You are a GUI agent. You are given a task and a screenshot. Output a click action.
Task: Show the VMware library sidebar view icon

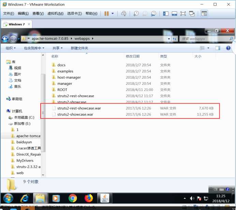(166, 14)
